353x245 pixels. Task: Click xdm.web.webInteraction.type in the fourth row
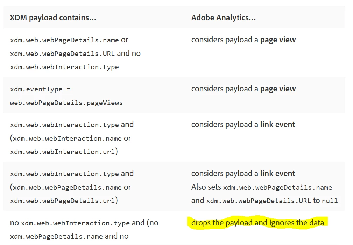[x=64, y=174]
